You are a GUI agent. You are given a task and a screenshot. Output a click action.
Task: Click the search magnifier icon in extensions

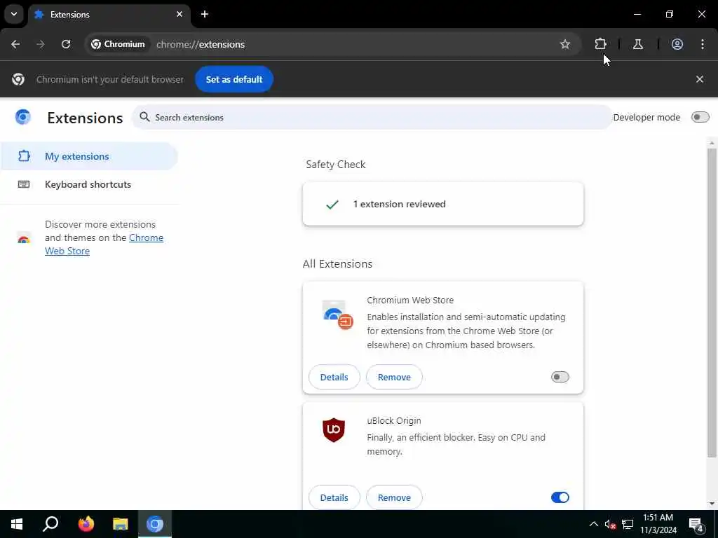tap(144, 117)
